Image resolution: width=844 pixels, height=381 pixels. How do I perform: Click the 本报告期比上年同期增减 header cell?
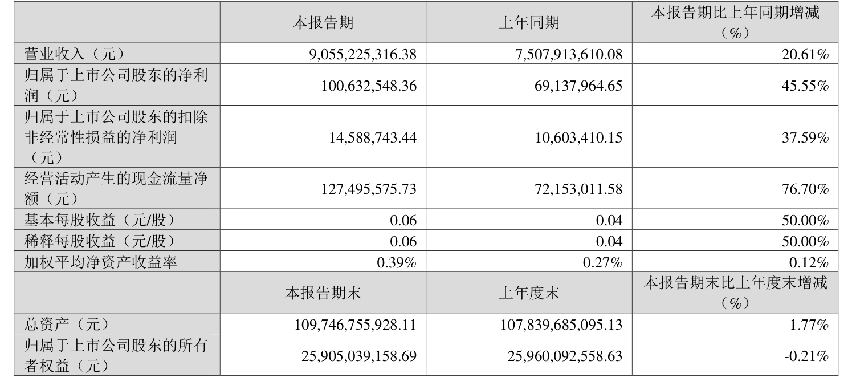[735, 23]
